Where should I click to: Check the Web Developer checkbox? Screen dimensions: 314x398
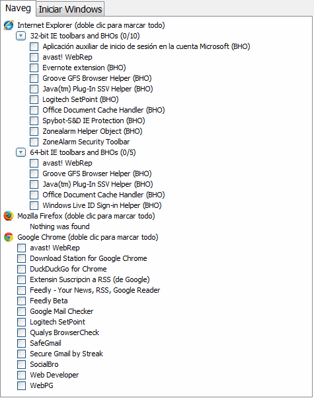pos(22,375)
